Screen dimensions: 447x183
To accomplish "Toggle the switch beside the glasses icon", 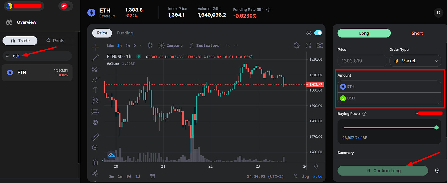I will (x=318, y=33).
